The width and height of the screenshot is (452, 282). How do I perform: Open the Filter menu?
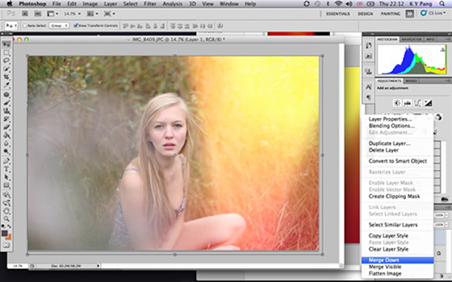click(x=150, y=4)
